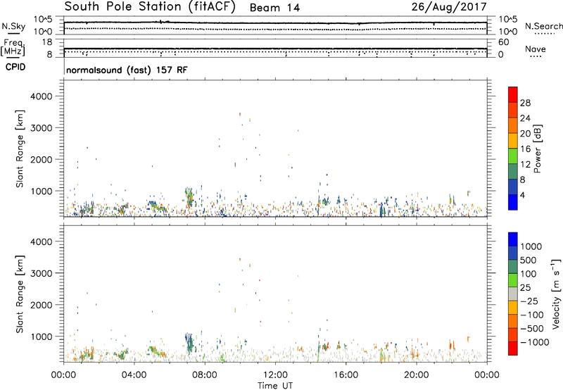This screenshot has width=563, height=390.
Task: Click power colorbar tick '16'
Action: click(525, 149)
